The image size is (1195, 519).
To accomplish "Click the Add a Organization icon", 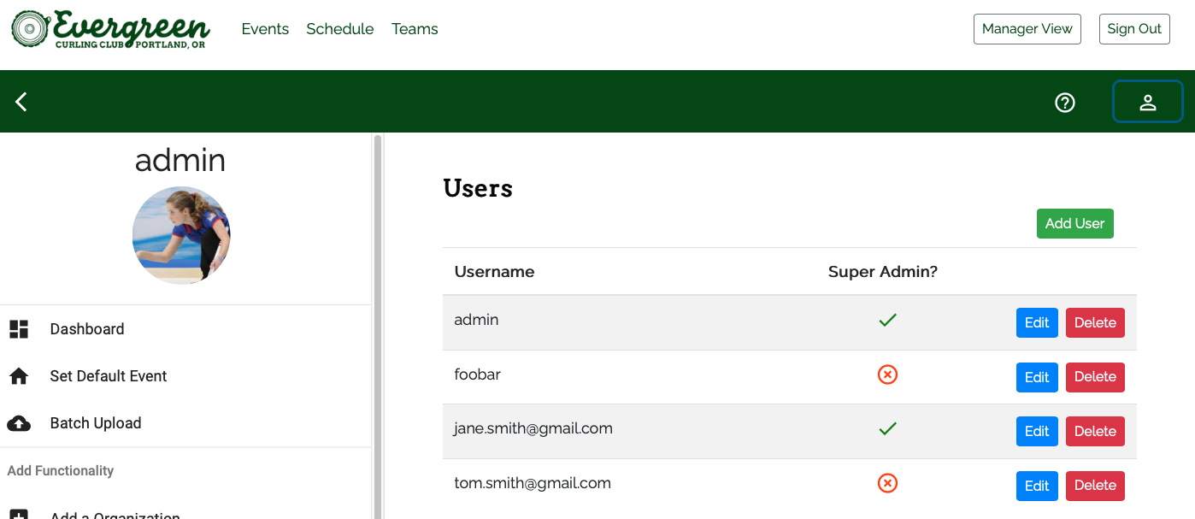I will 19,513.
